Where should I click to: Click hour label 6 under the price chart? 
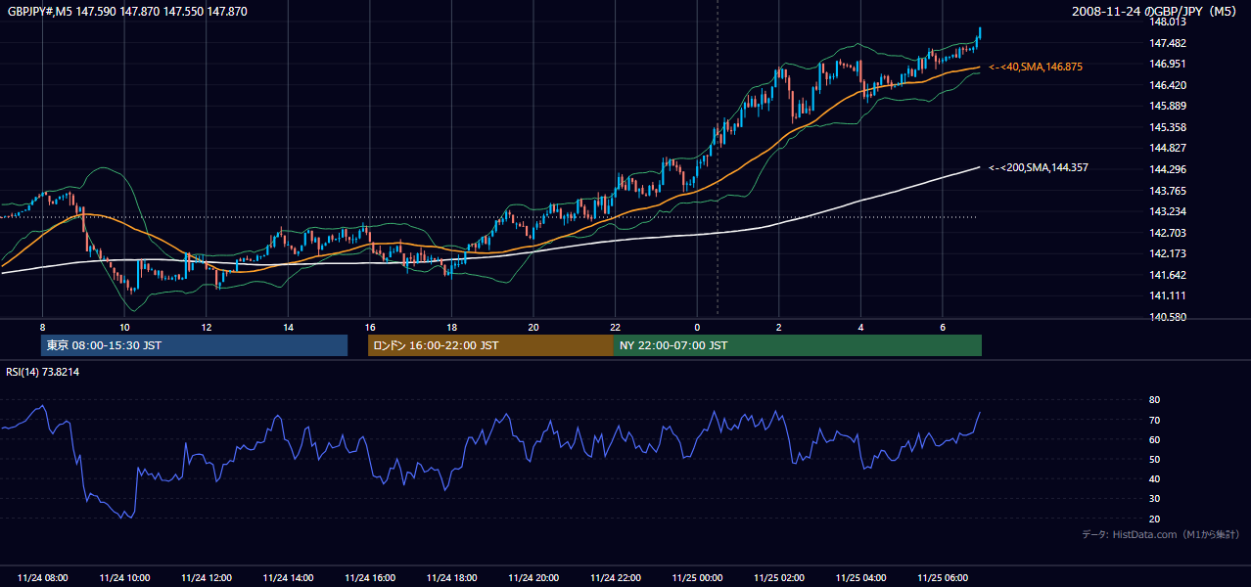pyautogui.click(x=943, y=327)
